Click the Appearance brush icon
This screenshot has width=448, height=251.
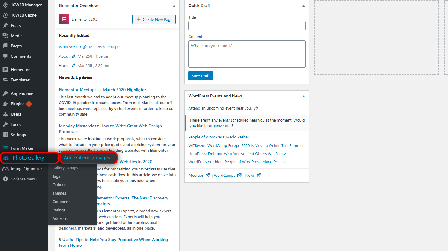[5, 94]
